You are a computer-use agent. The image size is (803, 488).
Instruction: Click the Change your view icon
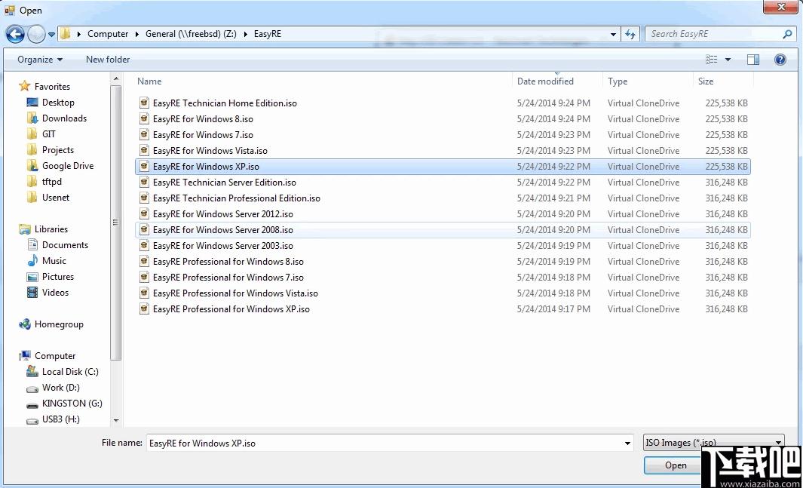click(x=711, y=60)
